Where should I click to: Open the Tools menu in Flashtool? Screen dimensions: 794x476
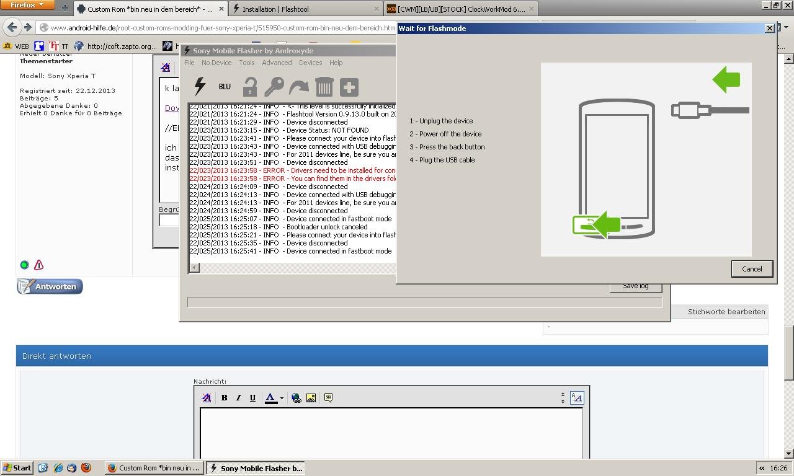(x=247, y=63)
